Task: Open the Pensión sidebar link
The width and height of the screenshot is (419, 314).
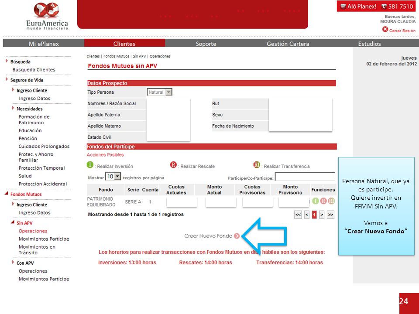Action: [28, 139]
